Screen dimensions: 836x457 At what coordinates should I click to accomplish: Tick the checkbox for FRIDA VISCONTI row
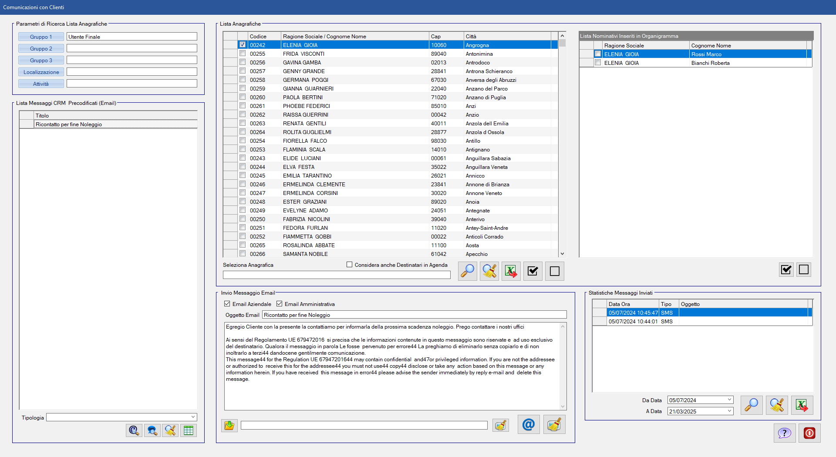click(243, 54)
